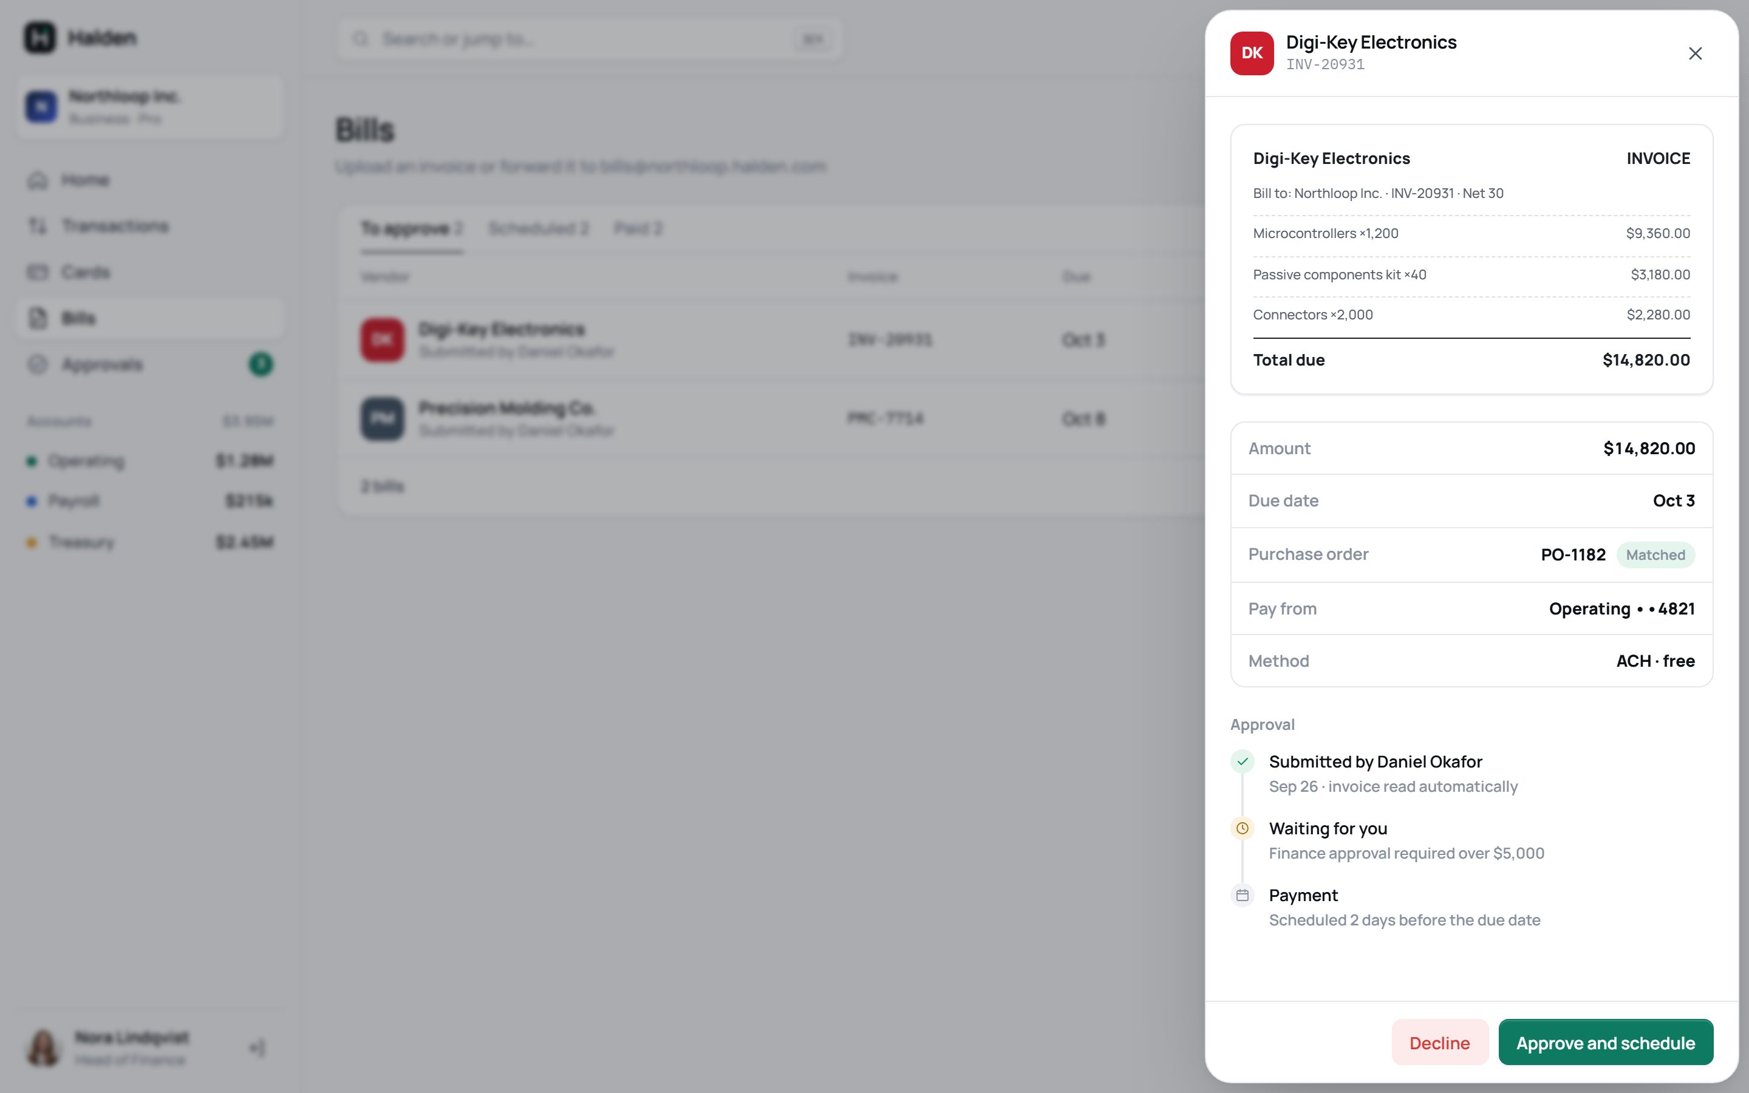Click Finance approval required over $5,000 note
The image size is (1749, 1093).
point(1406,853)
